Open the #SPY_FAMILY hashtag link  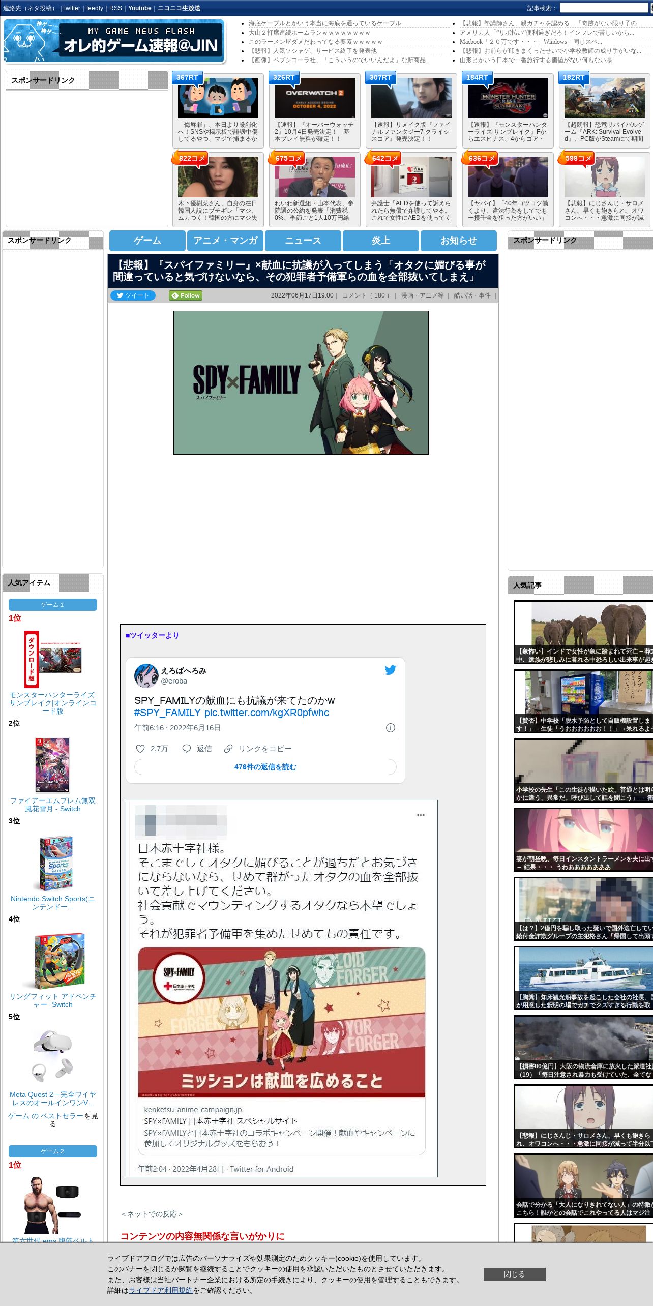point(167,713)
